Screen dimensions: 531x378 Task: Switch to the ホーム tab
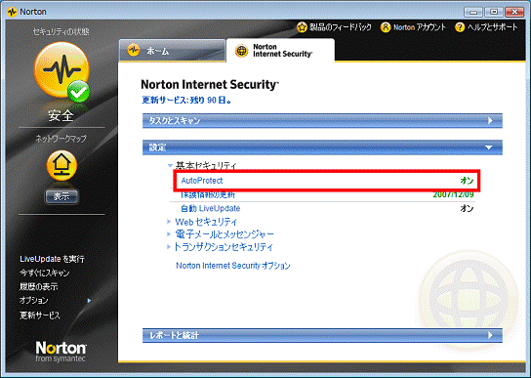pos(172,51)
